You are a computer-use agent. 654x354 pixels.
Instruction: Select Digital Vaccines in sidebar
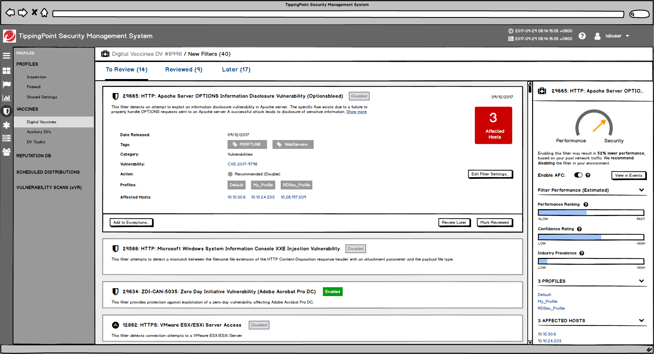(54, 122)
